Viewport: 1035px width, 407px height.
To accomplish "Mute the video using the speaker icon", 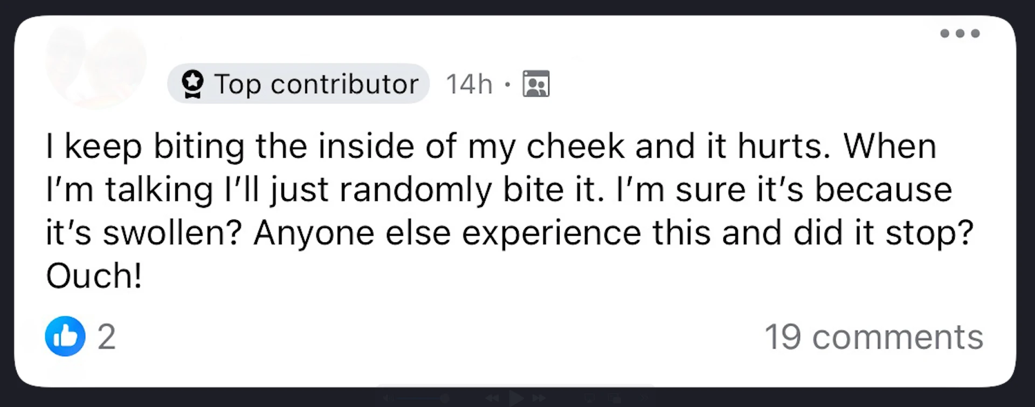I will click(388, 398).
